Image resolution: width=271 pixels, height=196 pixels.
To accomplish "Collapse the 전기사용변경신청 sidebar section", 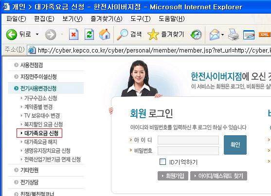I will 46,89.
